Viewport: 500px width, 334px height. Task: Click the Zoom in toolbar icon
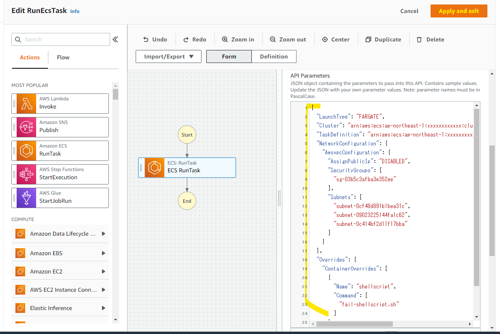225,39
